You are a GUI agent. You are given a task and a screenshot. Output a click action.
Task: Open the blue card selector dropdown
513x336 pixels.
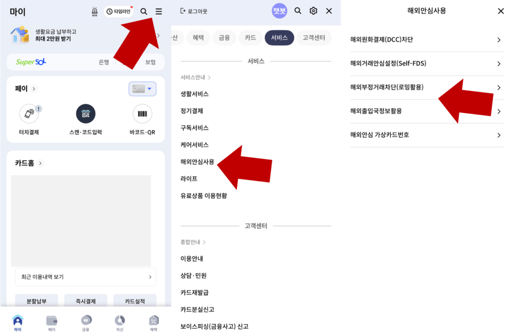click(x=142, y=88)
